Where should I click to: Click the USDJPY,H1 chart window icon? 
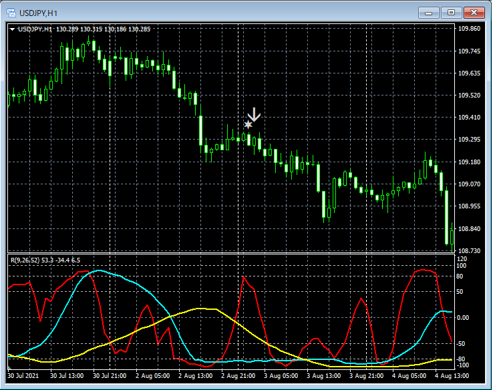(x=11, y=13)
